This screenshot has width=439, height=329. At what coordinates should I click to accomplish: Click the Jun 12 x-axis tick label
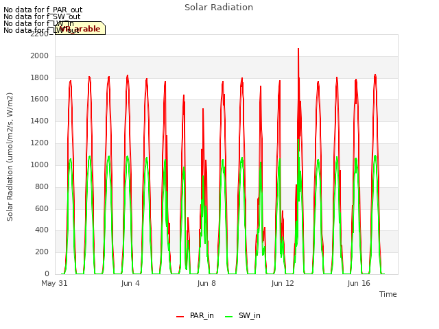[x=283, y=283]
